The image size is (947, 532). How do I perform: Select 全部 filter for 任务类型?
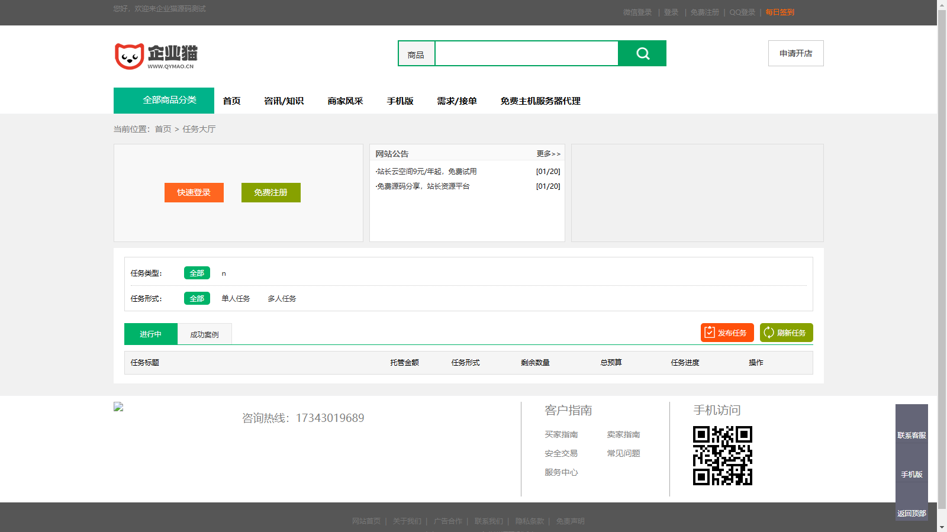(x=197, y=273)
